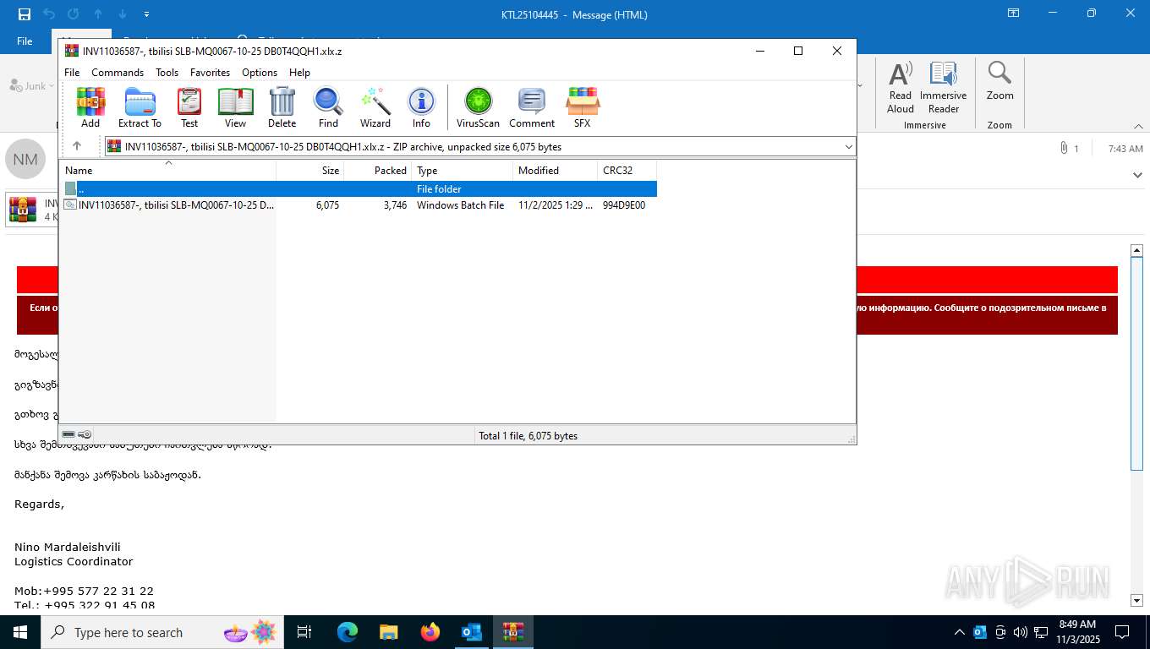Click Read Aloud in Outlook ribbon

click(x=901, y=87)
